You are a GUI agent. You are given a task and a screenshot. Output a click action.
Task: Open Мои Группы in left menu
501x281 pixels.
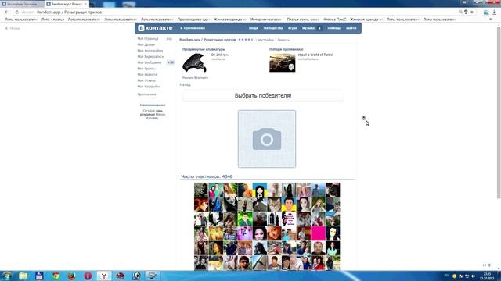point(146,69)
